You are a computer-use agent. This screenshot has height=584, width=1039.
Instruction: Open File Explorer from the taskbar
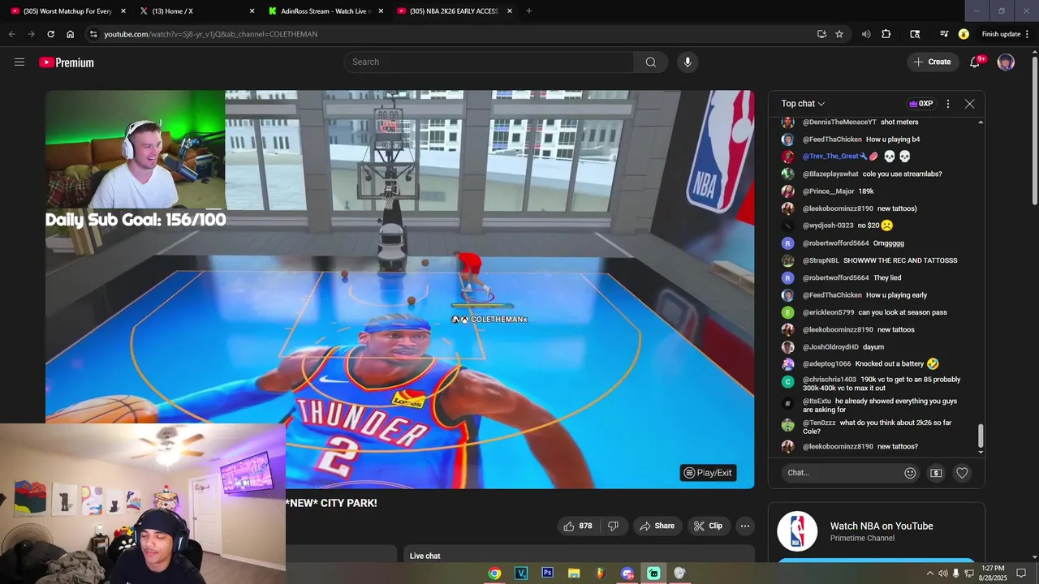point(574,573)
